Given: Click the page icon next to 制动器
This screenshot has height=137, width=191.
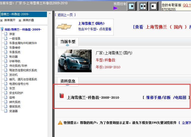Looking at the screenshot, I should 6,56.
